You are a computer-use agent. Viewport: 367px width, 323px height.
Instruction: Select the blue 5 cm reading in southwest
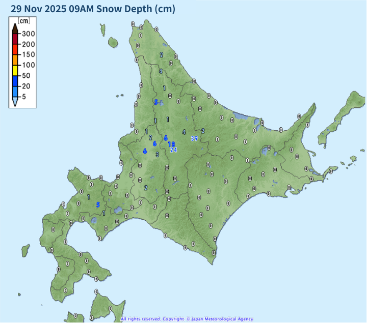(x=98, y=204)
